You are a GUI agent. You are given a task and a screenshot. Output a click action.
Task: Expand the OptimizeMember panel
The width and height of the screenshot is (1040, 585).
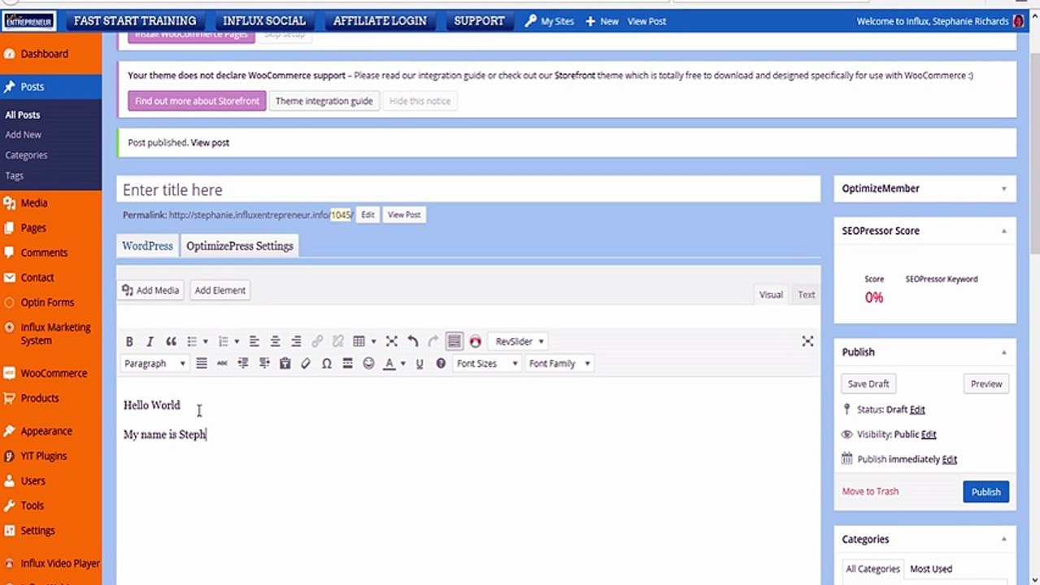pos(1003,188)
